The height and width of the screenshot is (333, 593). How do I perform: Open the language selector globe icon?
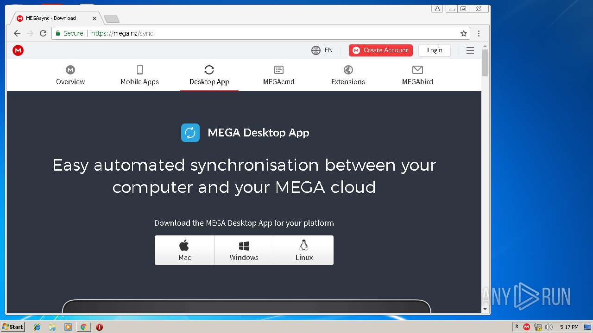[316, 50]
